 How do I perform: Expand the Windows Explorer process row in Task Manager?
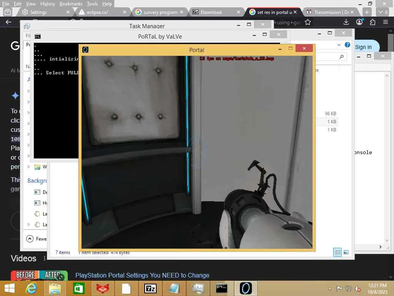click(x=28, y=166)
